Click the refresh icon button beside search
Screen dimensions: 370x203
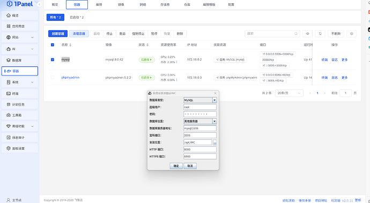[x=320, y=34]
